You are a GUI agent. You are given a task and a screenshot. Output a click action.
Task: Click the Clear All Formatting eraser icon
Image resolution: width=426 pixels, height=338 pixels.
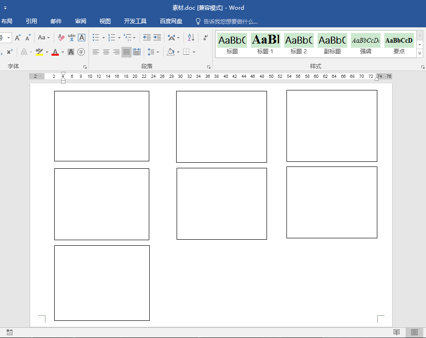62,38
